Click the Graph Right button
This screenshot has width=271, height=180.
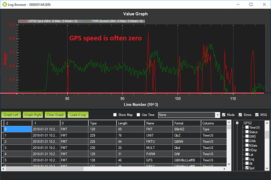[x=33, y=115]
